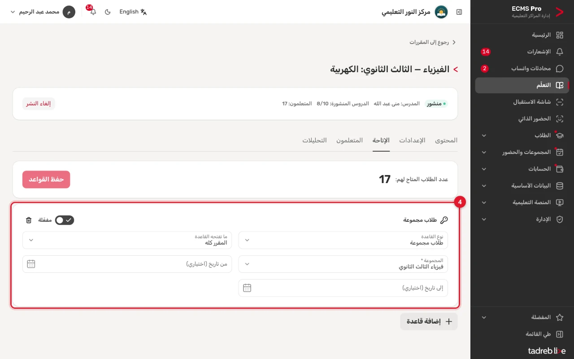Click the الطلاب graduation cap icon

(x=560, y=136)
